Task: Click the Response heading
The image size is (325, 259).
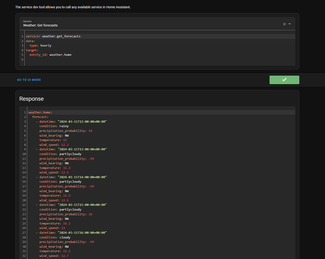Action: coord(31,99)
